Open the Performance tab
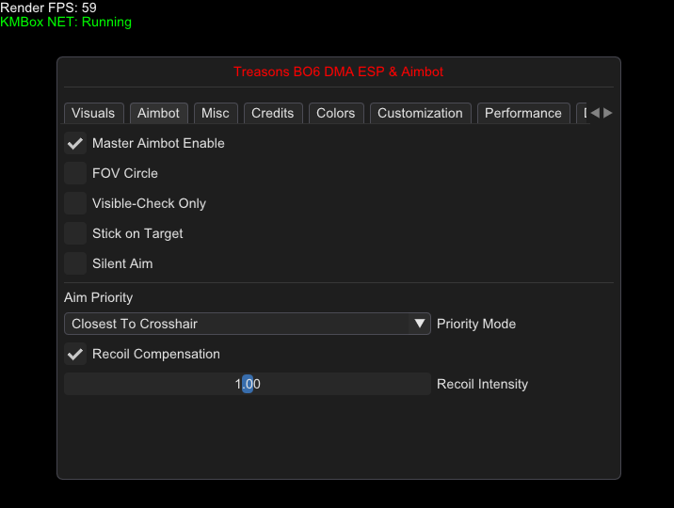Viewport: 674px width, 508px height. [x=523, y=114]
